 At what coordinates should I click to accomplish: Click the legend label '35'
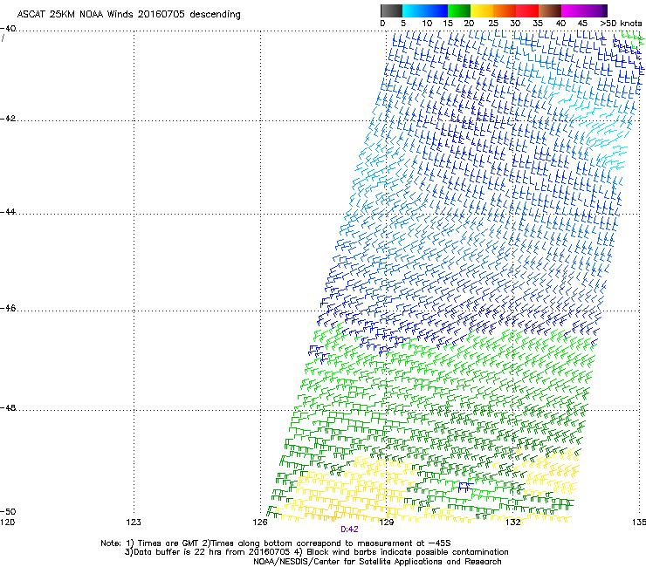point(538,24)
